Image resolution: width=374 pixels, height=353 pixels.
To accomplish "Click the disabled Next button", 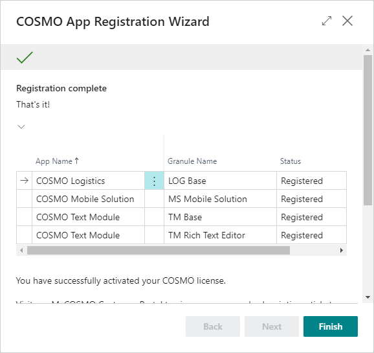I will coord(272,326).
